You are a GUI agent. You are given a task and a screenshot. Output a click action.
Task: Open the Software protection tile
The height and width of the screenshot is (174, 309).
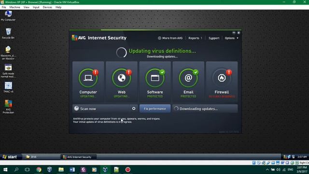point(155,81)
